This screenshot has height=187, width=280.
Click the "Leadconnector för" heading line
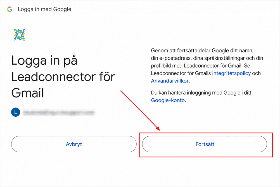pos(63,77)
